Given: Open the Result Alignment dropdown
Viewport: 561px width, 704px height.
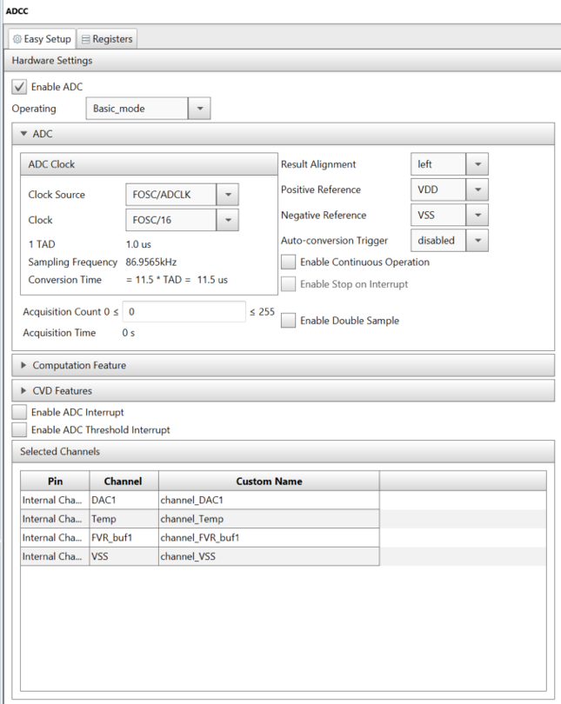Looking at the screenshot, I should [478, 164].
